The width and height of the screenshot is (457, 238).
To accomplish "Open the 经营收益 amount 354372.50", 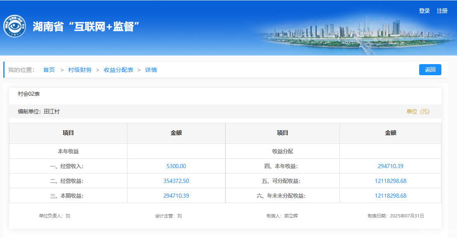I will [176, 181].
